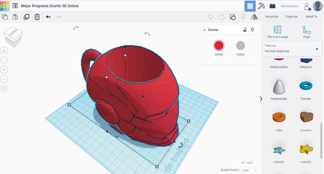Click the home view icon
This screenshot has height=174, width=324.
pos(4,51)
